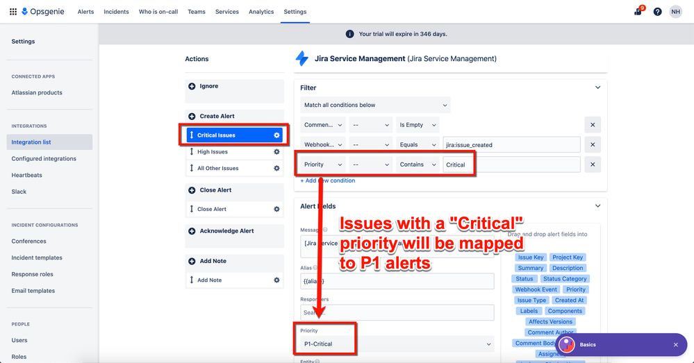Open the Alerts top menu

85,12
